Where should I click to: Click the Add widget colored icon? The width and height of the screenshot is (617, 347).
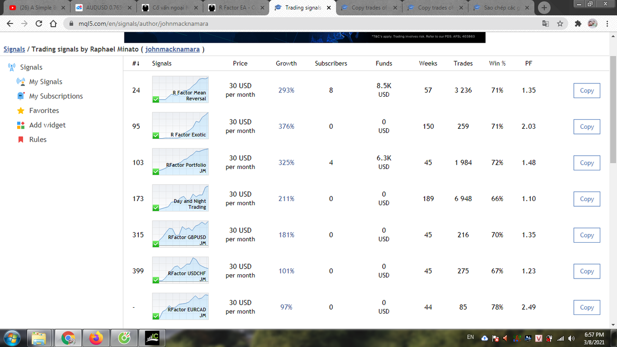[x=21, y=125]
